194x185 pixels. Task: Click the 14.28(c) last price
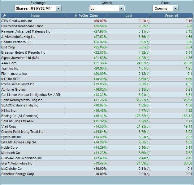[x=143, y=58]
